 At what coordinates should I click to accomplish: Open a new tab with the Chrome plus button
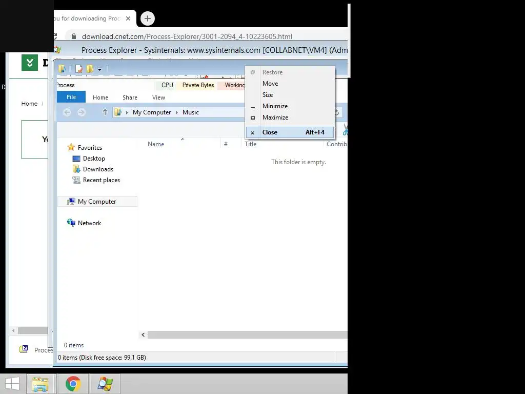(148, 18)
